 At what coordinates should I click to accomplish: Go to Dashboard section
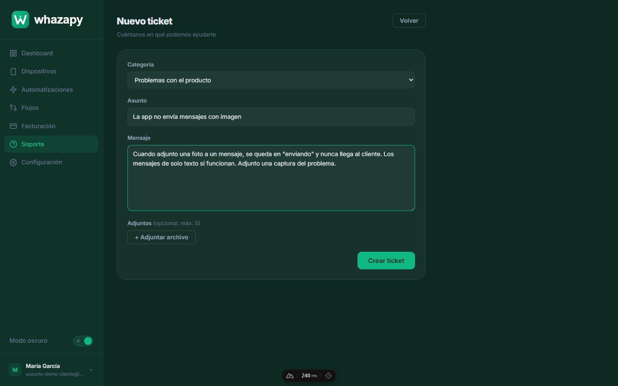click(x=51, y=53)
